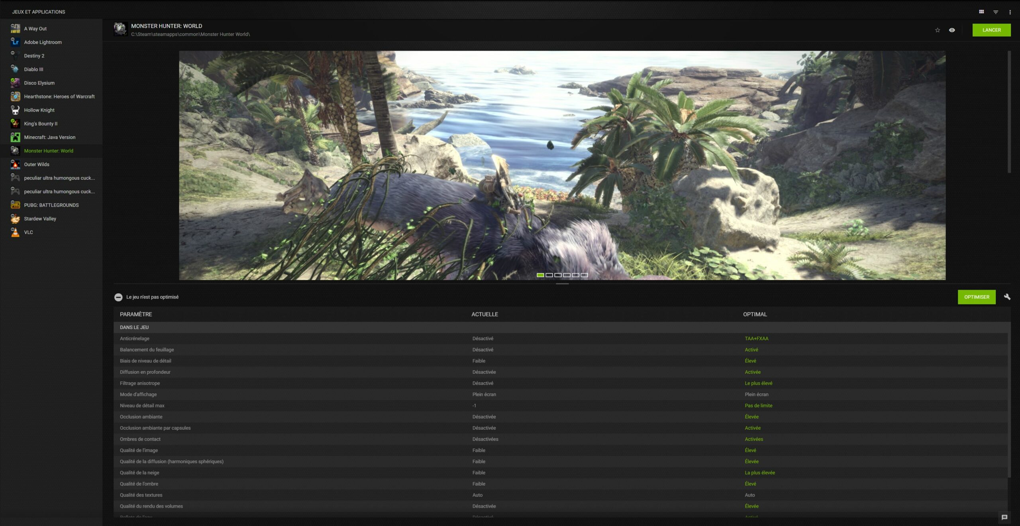Image resolution: width=1020 pixels, height=526 pixels.
Task: Select the Destiny 2 icon in sidebar
Action: click(15, 55)
